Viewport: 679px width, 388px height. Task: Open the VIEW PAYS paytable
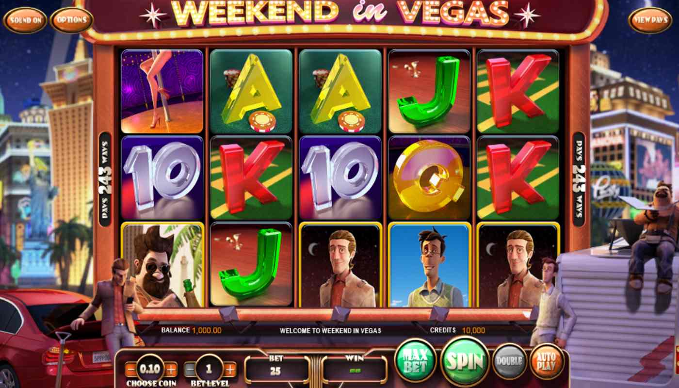click(x=650, y=20)
